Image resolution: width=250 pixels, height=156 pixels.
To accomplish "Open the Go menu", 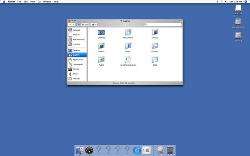I will [39, 2].
